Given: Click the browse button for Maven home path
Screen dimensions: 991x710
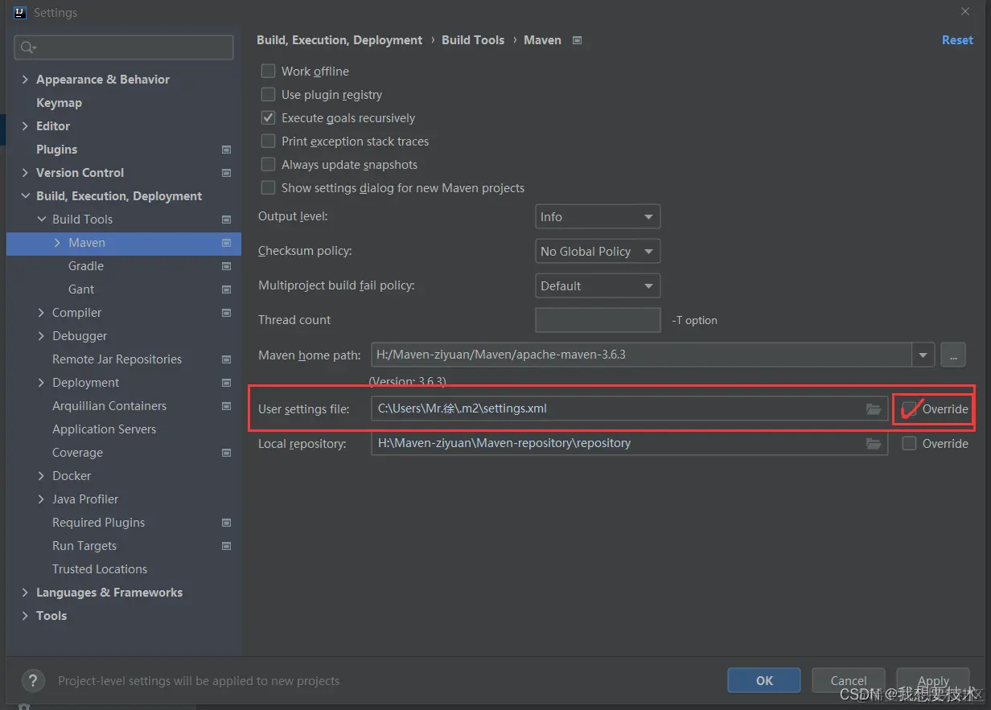Looking at the screenshot, I should coord(952,354).
